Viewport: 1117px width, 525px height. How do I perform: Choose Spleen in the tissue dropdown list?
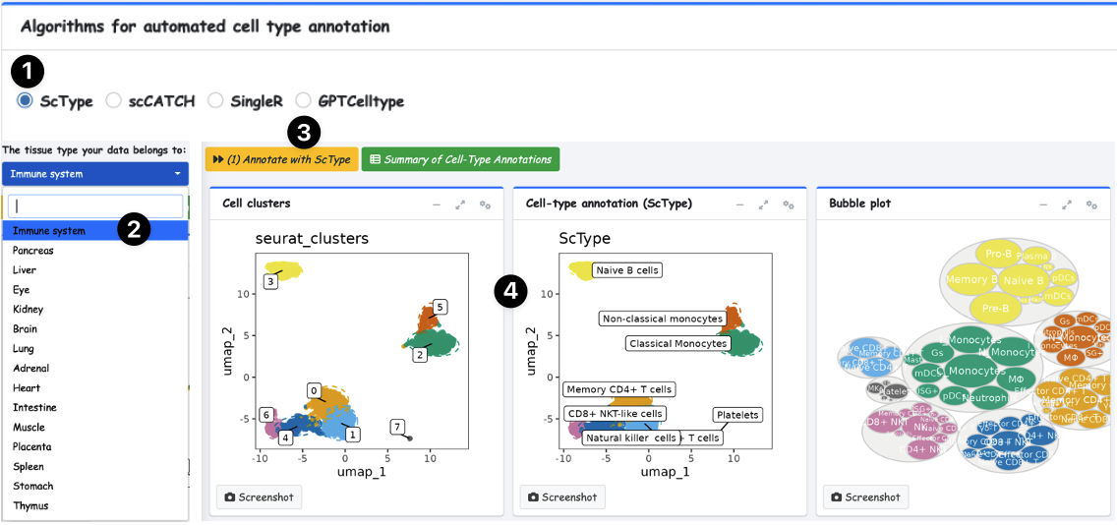(x=29, y=467)
